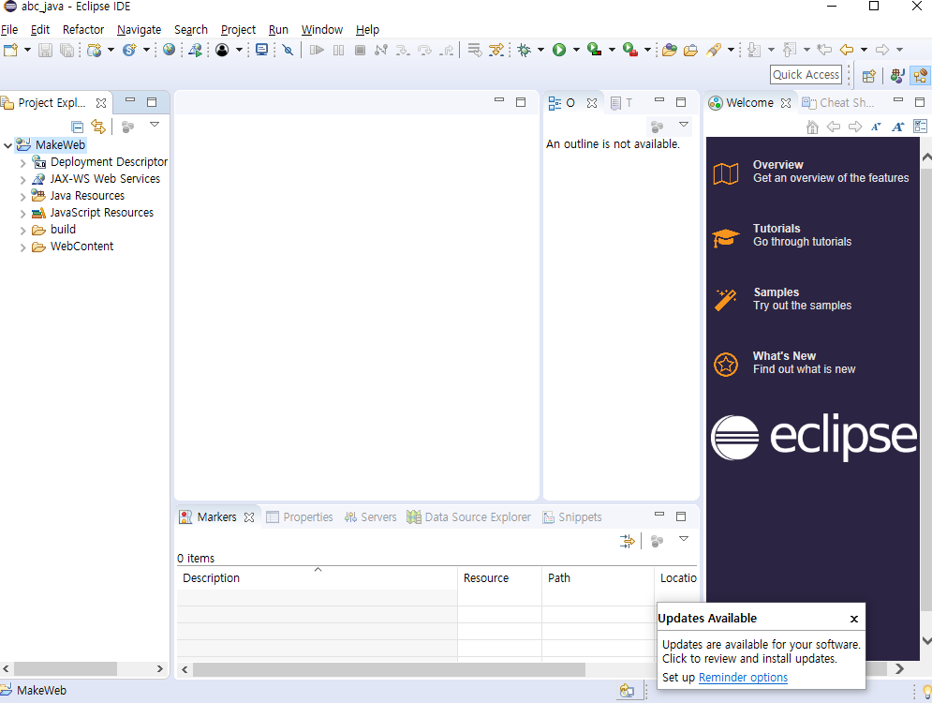Close the Updates Available popup
The image size is (932, 703).
click(854, 620)
